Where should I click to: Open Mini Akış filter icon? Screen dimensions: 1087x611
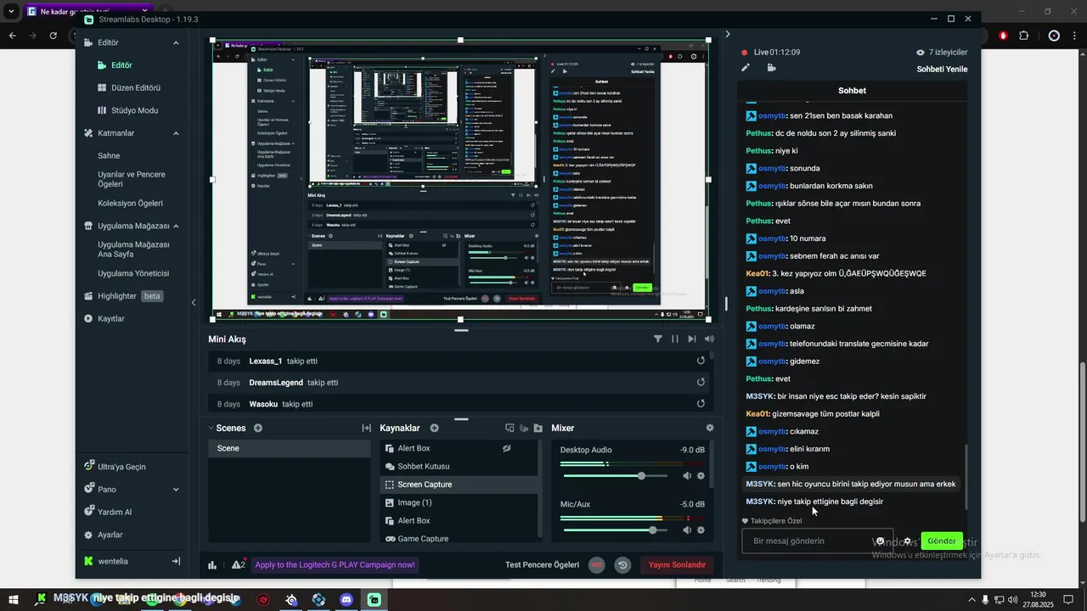point(658,339)
